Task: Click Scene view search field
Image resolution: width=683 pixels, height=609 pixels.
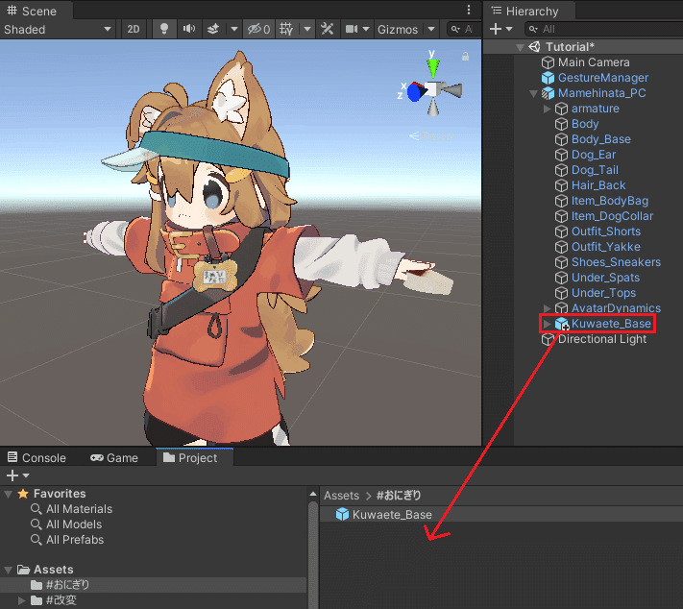Action: (x=464, y=29)
